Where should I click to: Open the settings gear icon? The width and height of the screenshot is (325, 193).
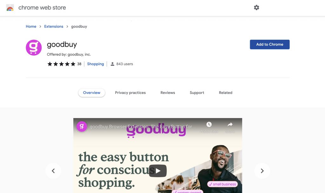256,8
